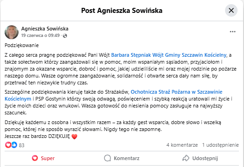This screenshot has width=244, height=167.
Task: Open the post timestamp 19 czerwca o 09:49
Action: [x=41, y=36]
